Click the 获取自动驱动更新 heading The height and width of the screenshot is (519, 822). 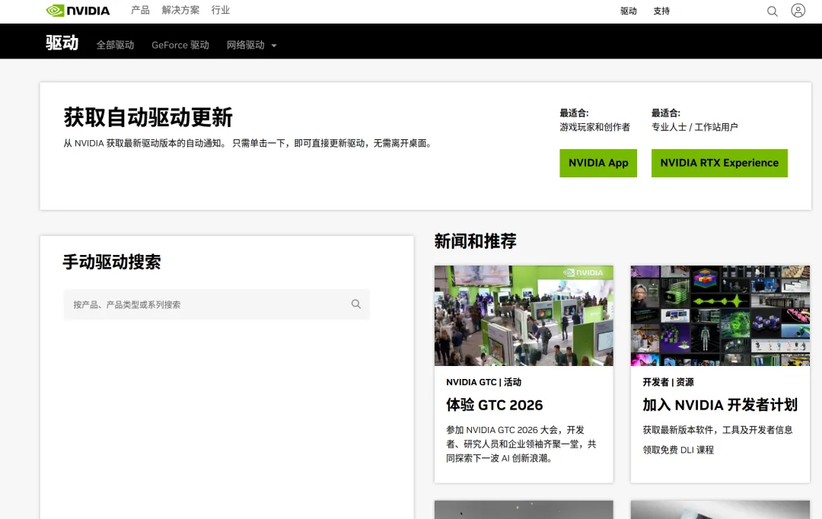coord(148,117)
